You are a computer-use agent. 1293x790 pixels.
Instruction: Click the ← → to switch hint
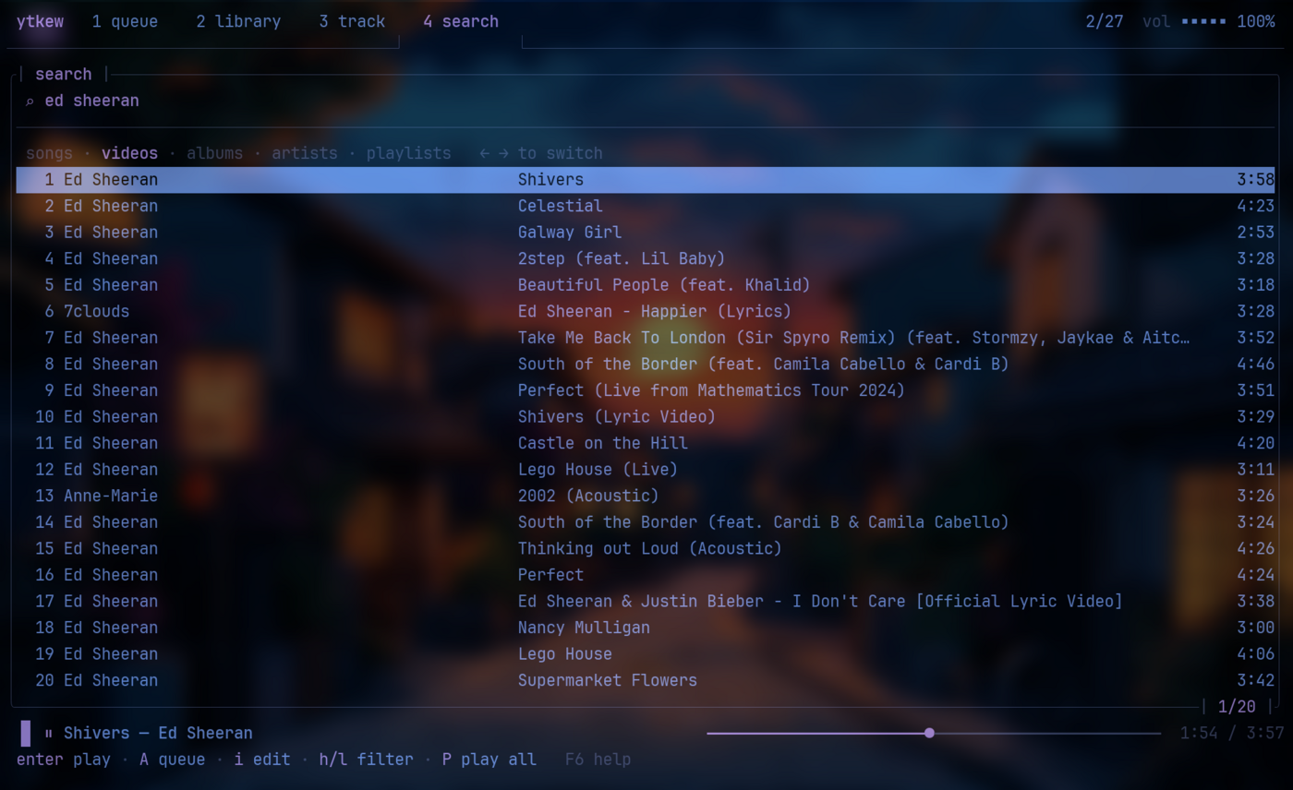pyautogui.click(x=541, y=153)
